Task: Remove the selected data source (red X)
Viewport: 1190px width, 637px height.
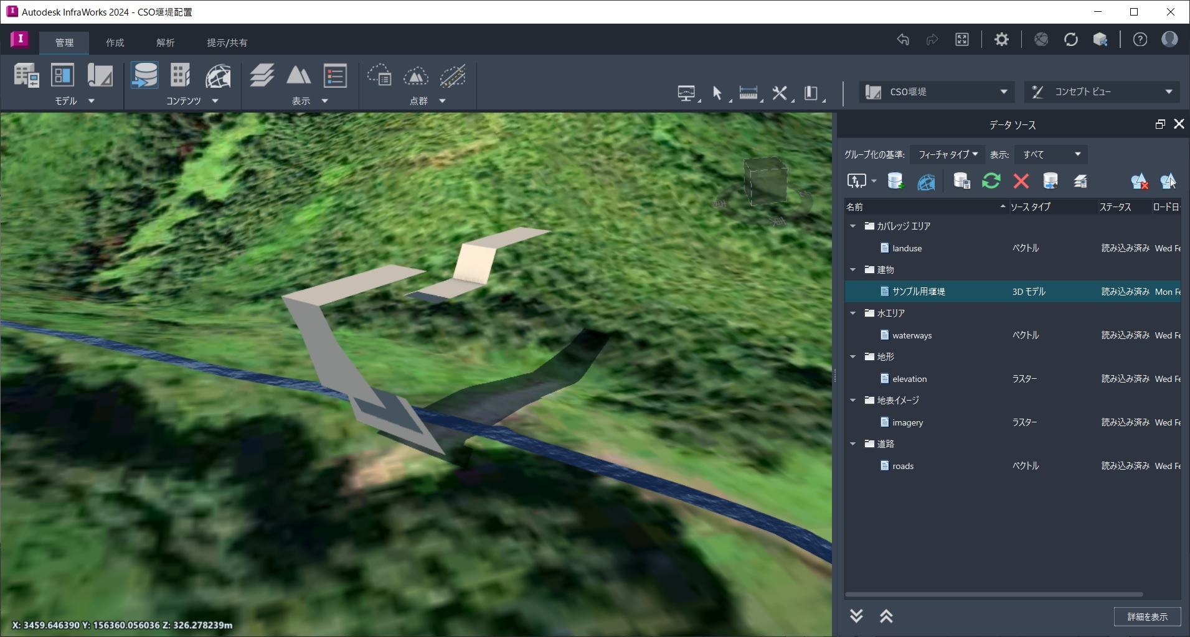Action: tap(1019, 181)
